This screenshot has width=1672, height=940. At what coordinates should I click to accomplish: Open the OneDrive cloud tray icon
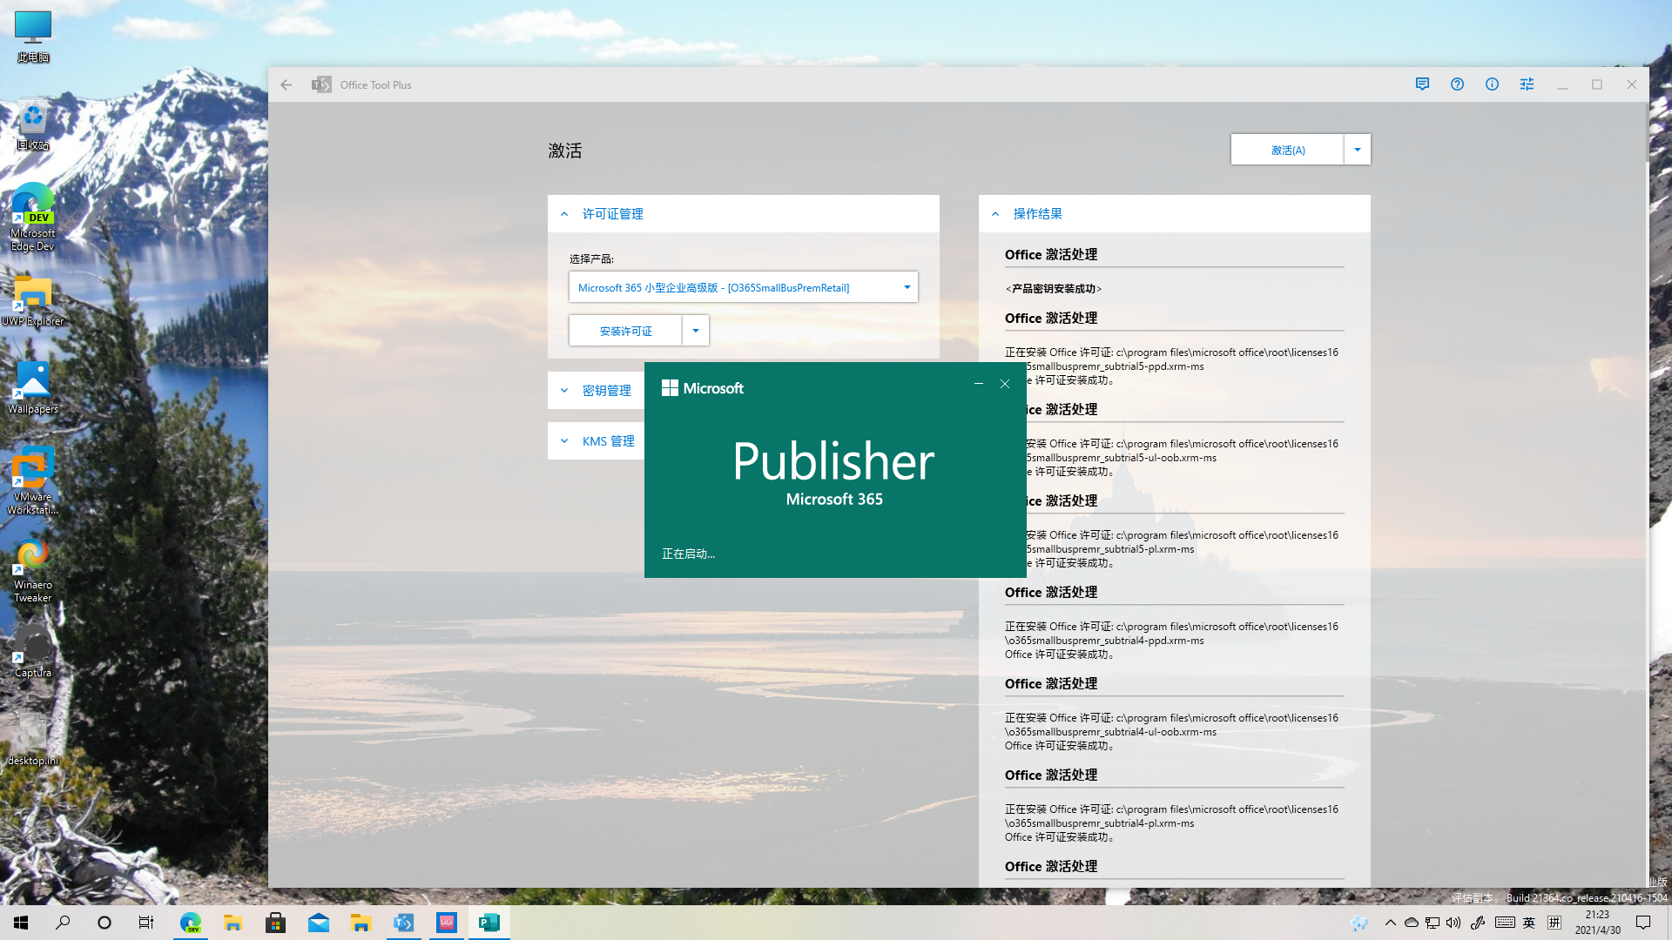[x=1412, y=923]
